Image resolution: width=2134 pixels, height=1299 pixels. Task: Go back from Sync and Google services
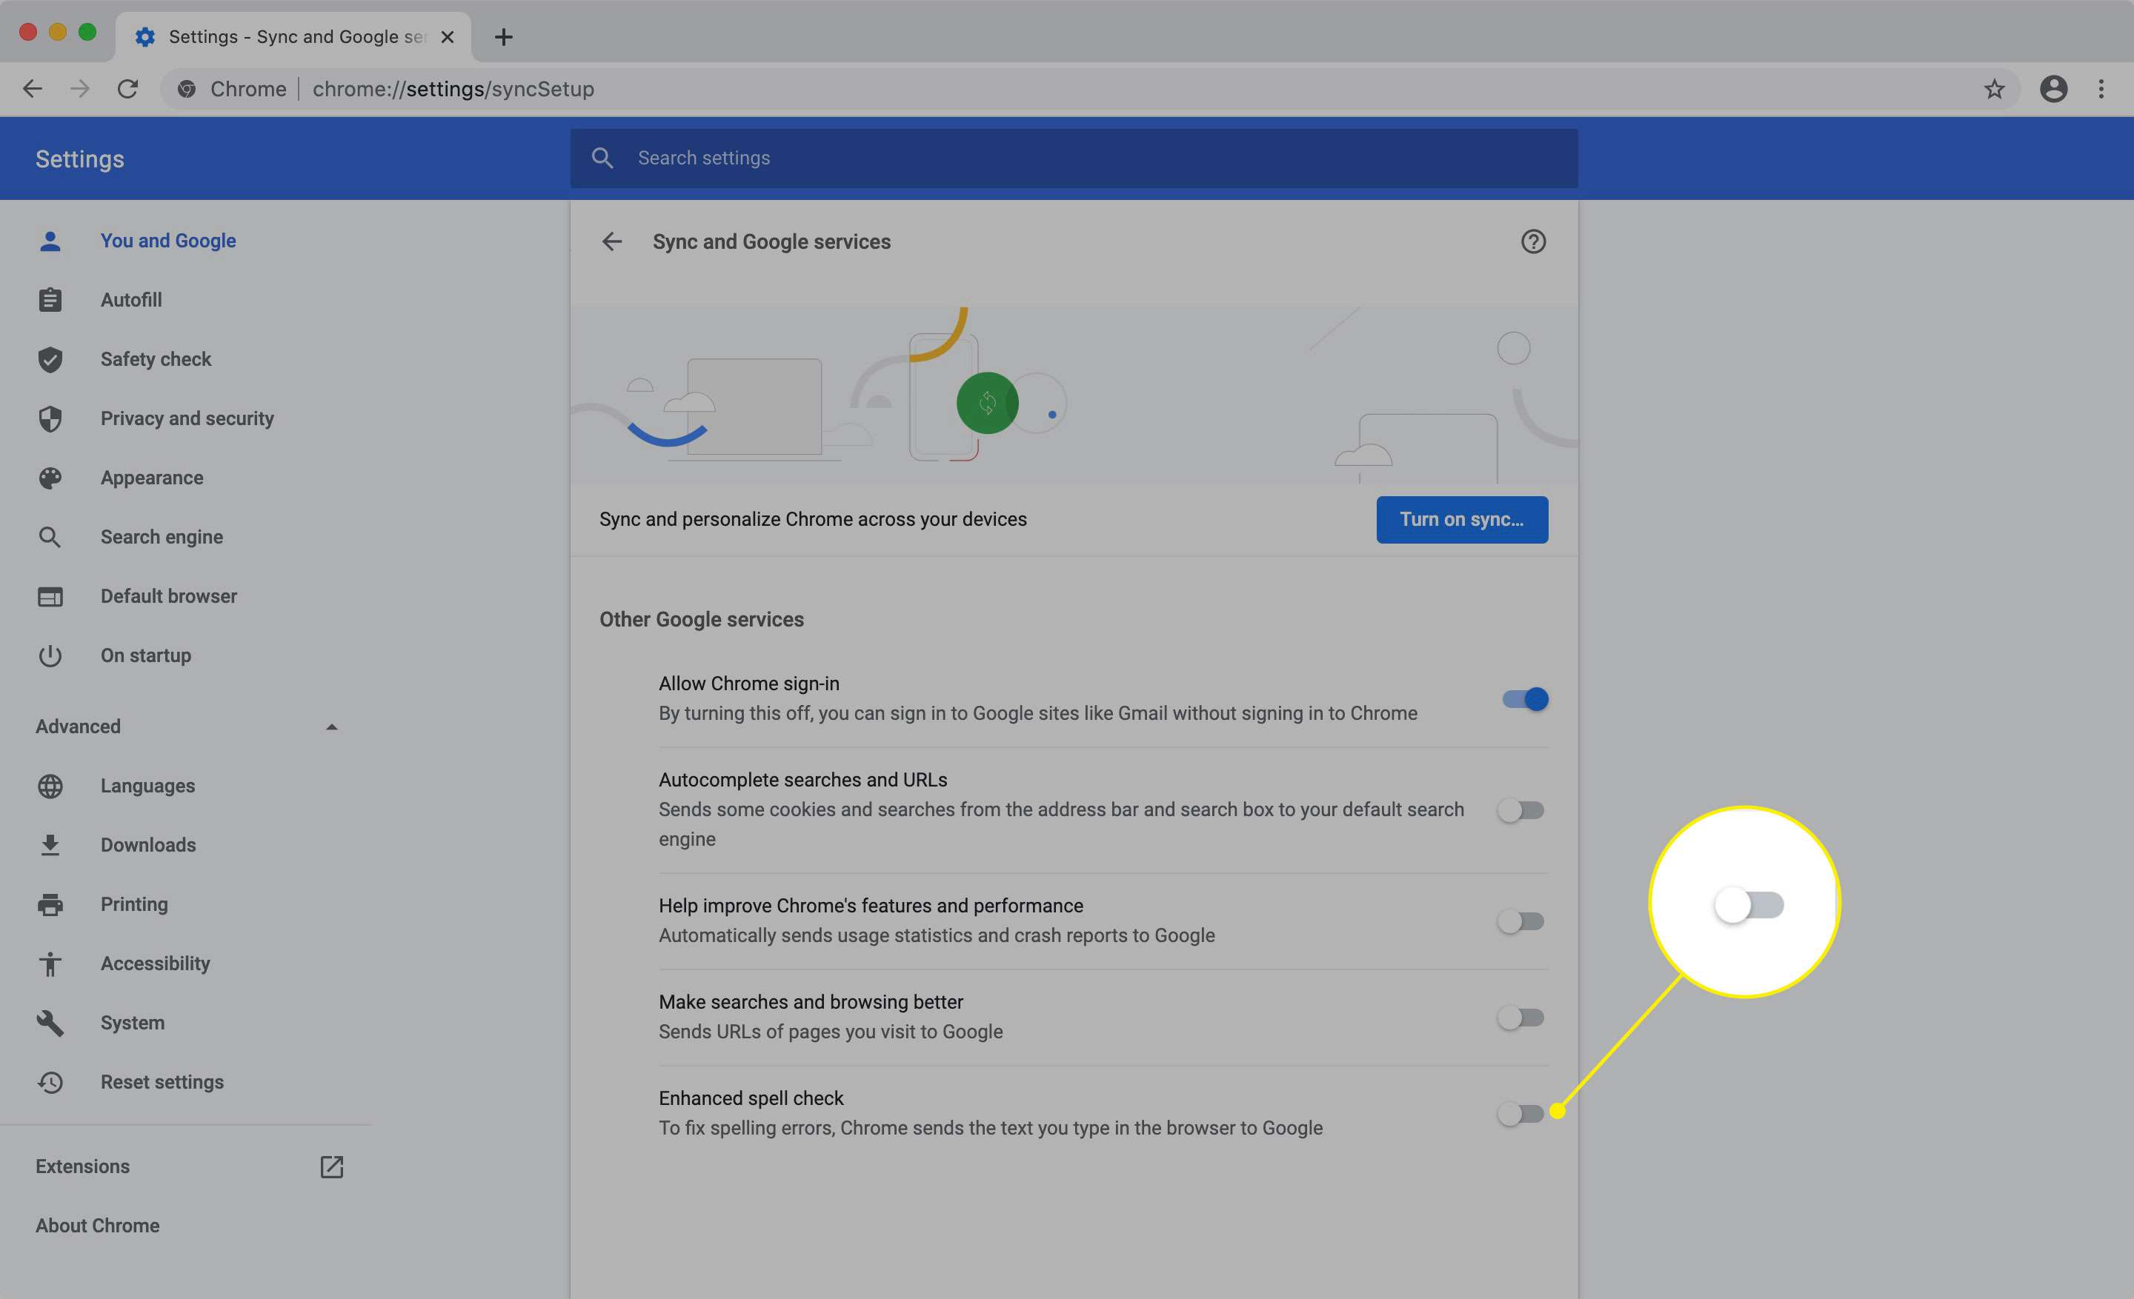(611, 241)
